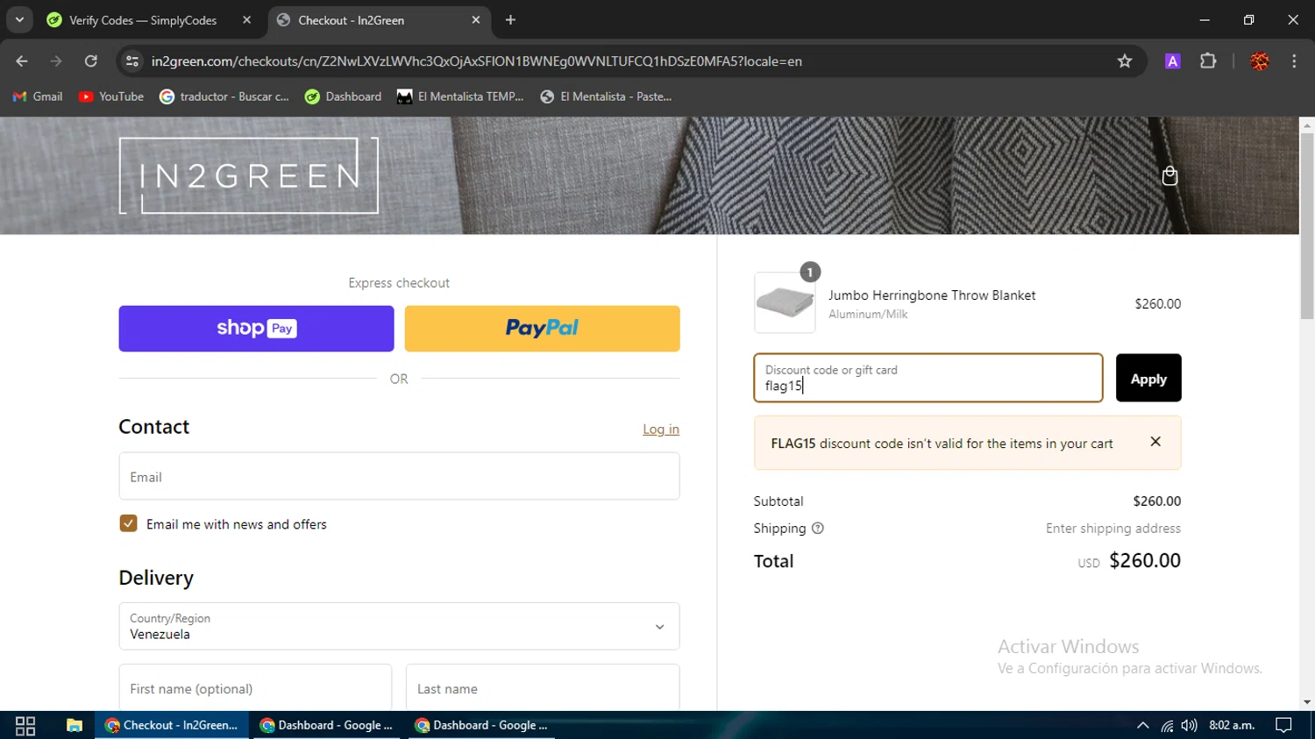Open the Extensions puzzle icon
Viewport: 1315px width, 739px height.
pos(1208,61)
